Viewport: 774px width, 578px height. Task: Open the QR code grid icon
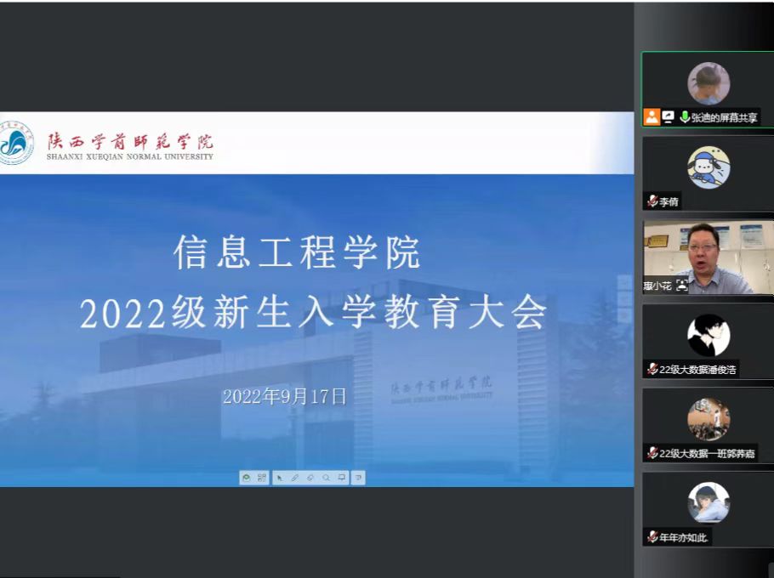[262, 478]
